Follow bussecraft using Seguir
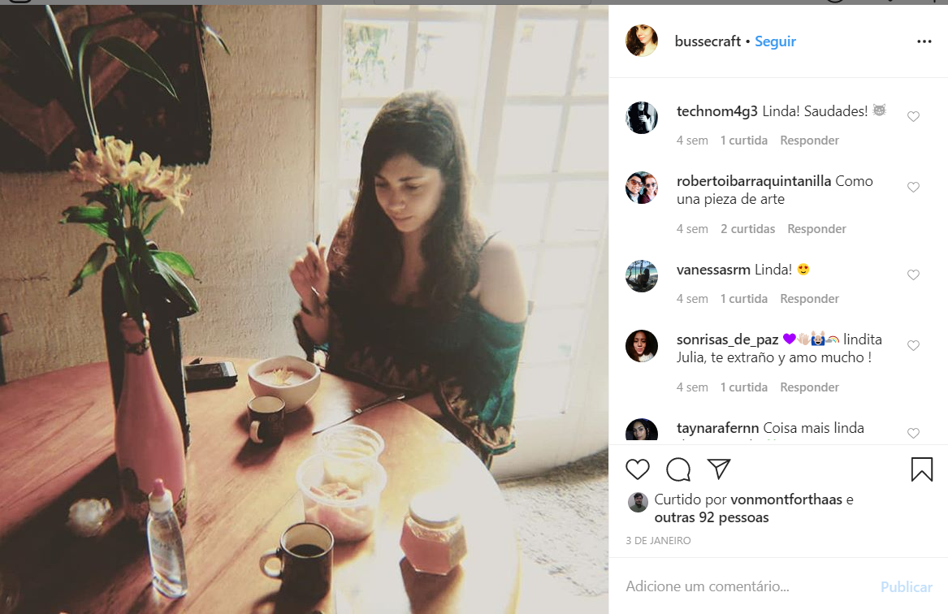948x614 pixels. [x=775, y=41]
